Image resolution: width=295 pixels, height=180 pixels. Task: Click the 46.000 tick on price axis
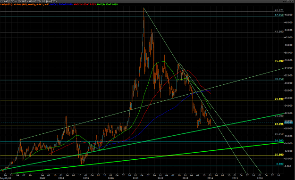coord(289,22)
